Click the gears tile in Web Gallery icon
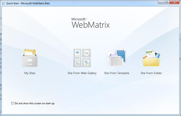This screenshot has width=181, height=116. click(86, 63)
